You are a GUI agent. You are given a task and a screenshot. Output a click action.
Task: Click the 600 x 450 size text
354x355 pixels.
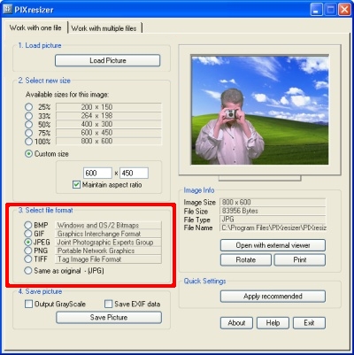click(x=96, y=133)
